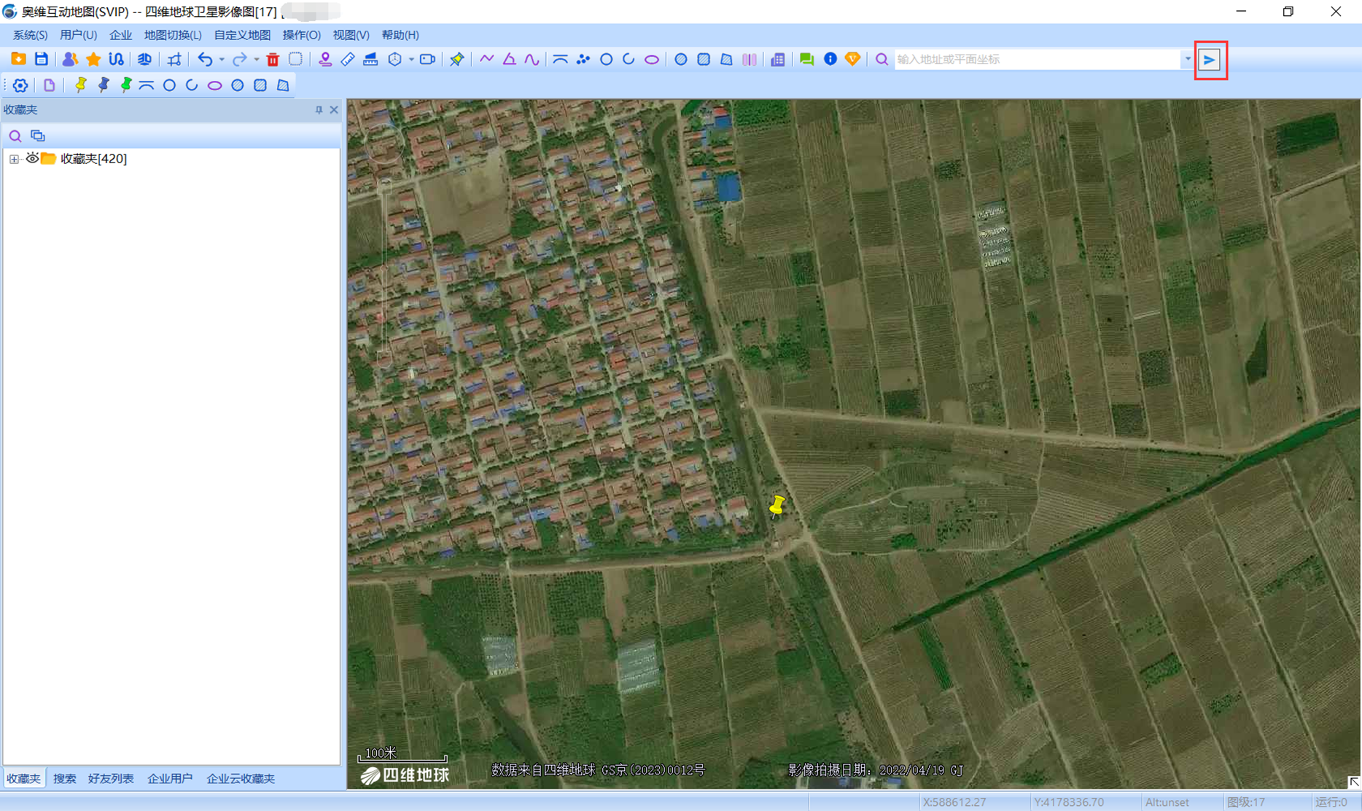This screenshot has height=811, width=1362.
Task: Select the ruler measure tool
Action: coord(348,60)
